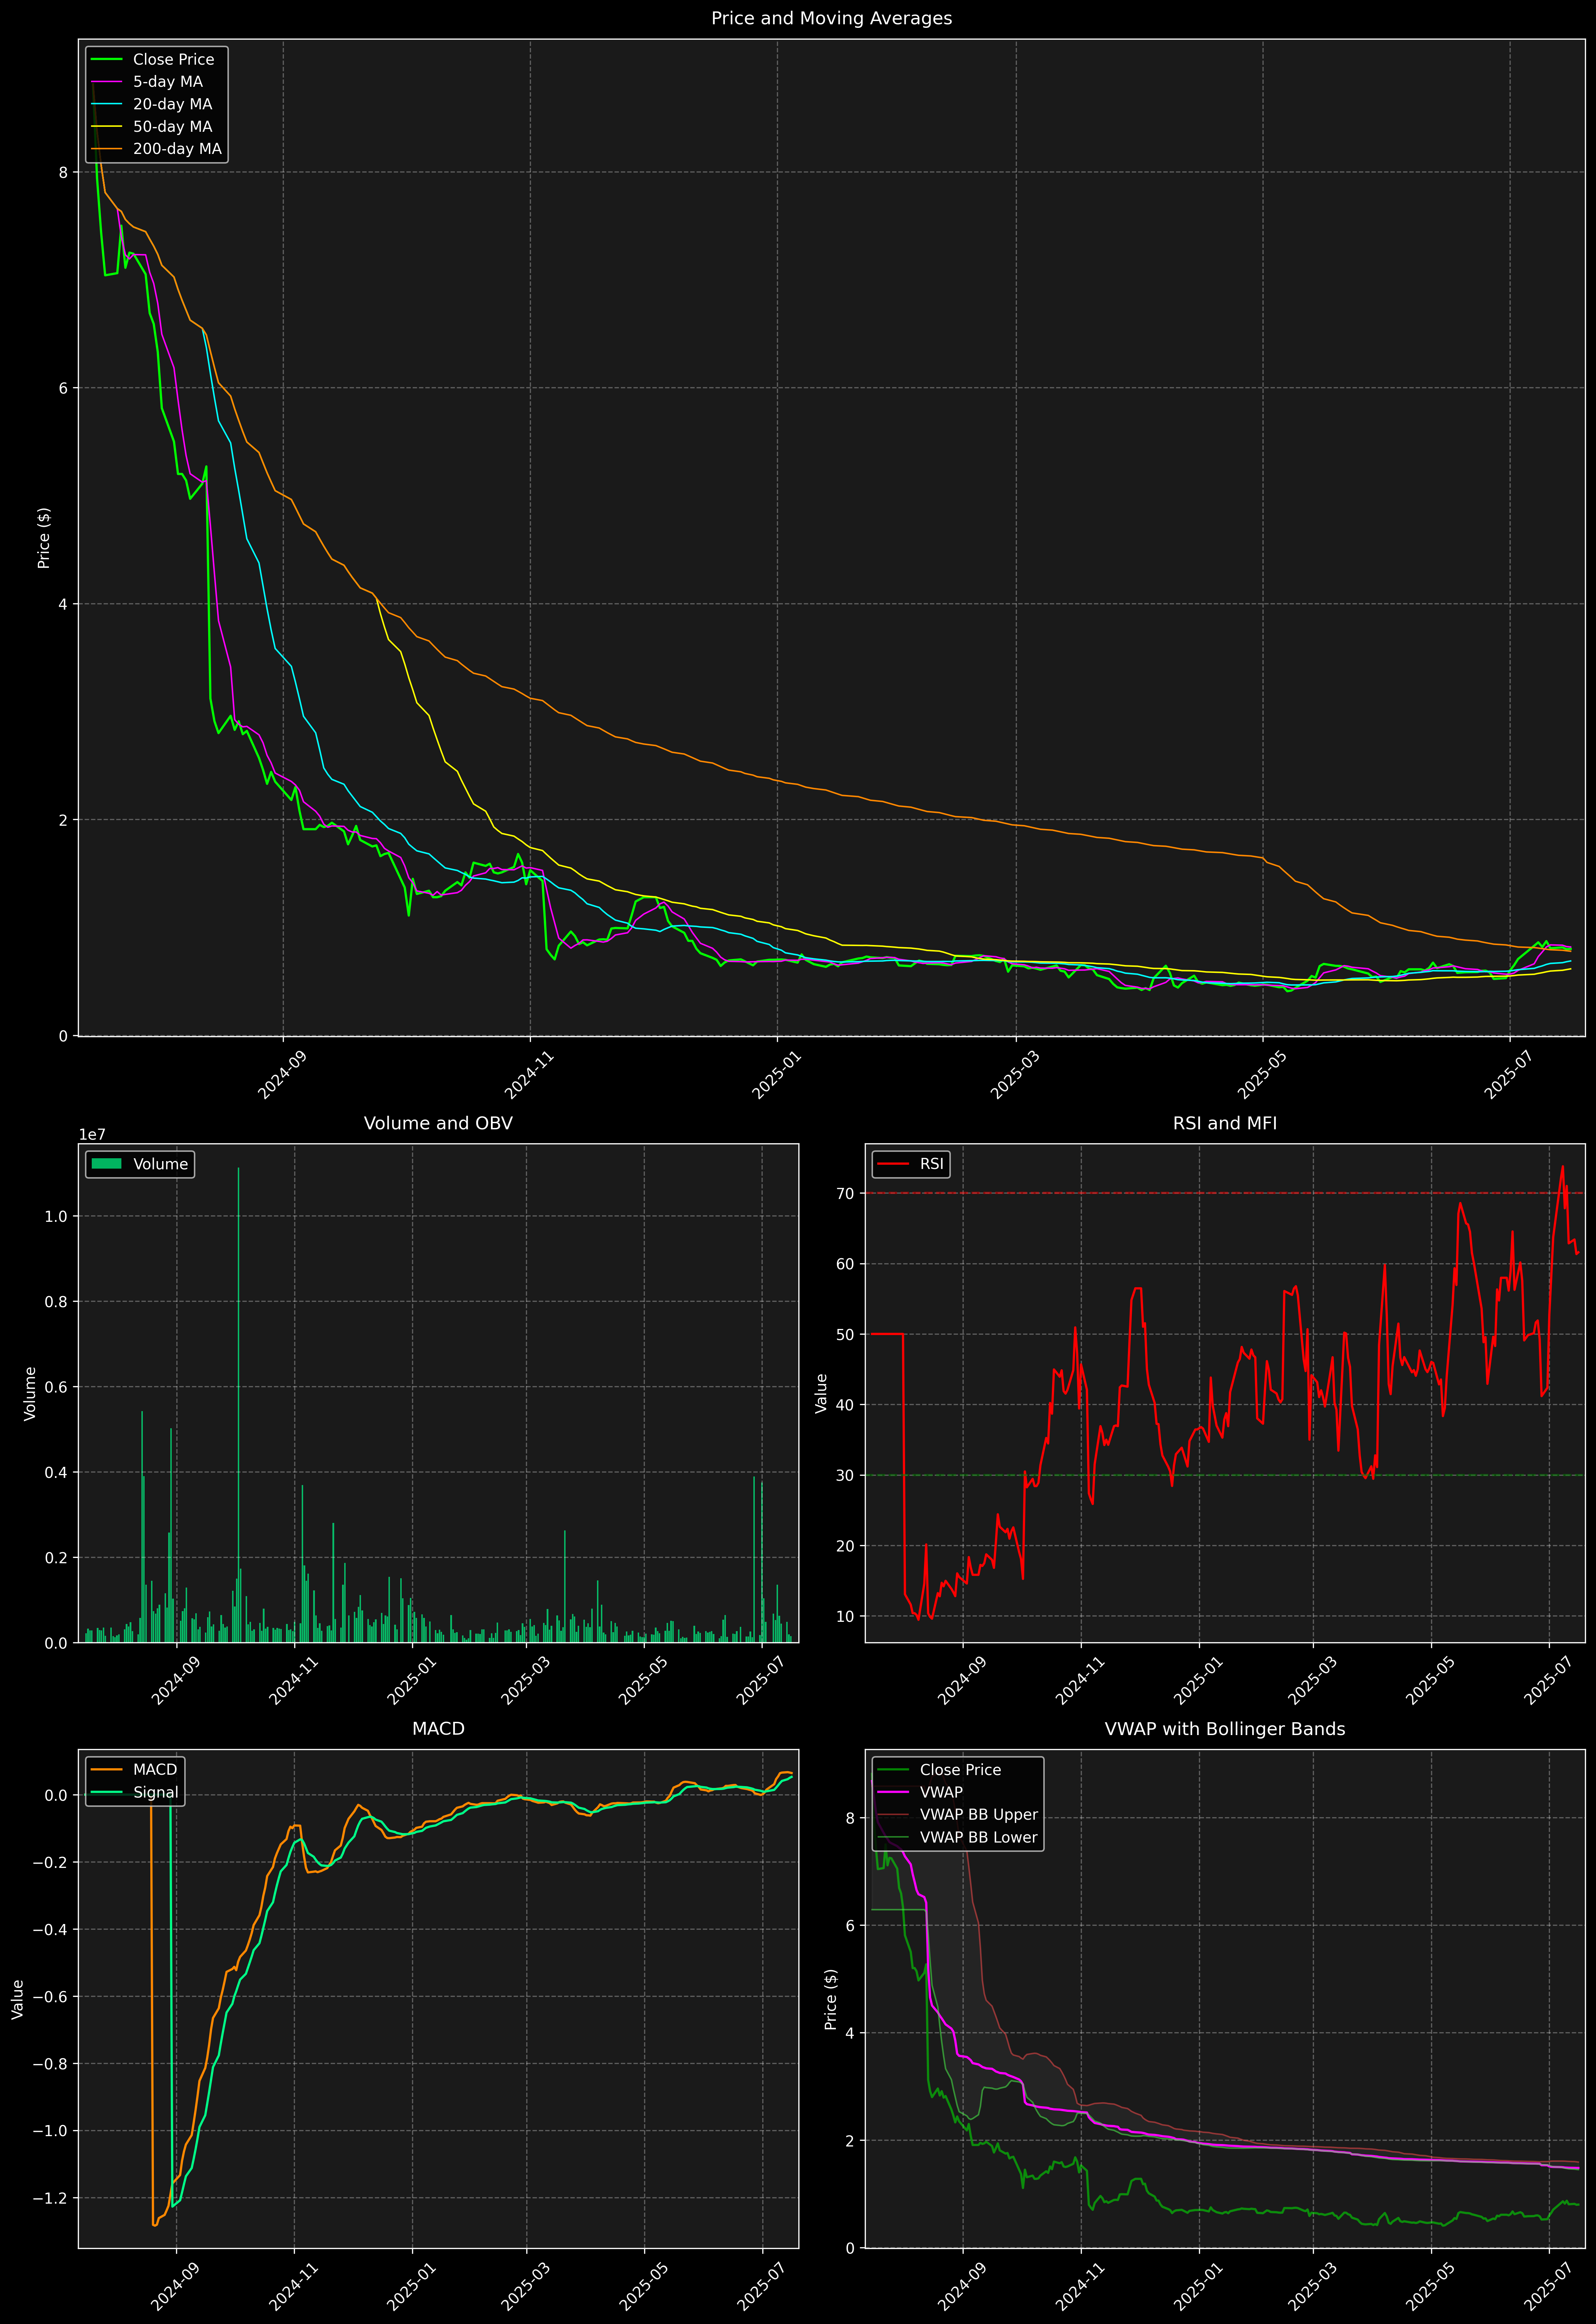The width and height of the screenshot is (1596, 2324).
Task: Click the tallest volume bar in Volume chart
Action: pyautogui.click(x=238, y=1405)
